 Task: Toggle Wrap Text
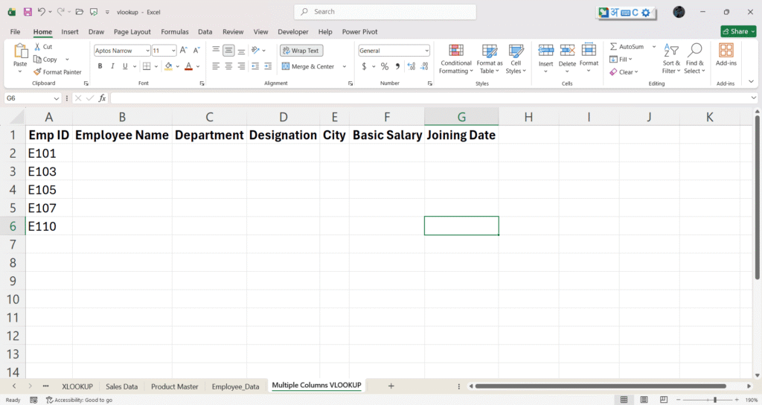pos(301,51)
